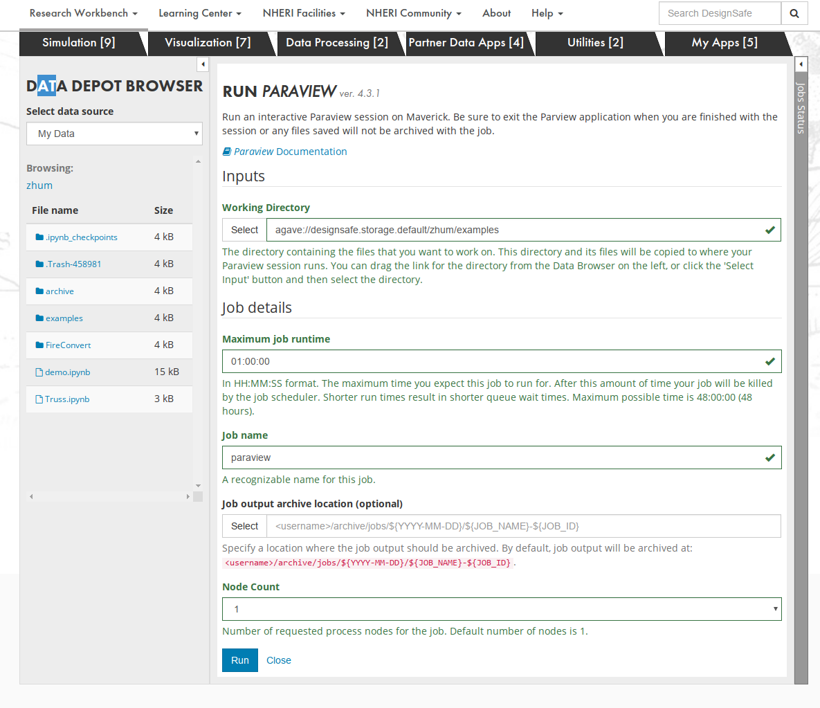This screenshot has height=708, width=820.
Task: Click the Paraview Documentation book icon
Action: (226, 152)
